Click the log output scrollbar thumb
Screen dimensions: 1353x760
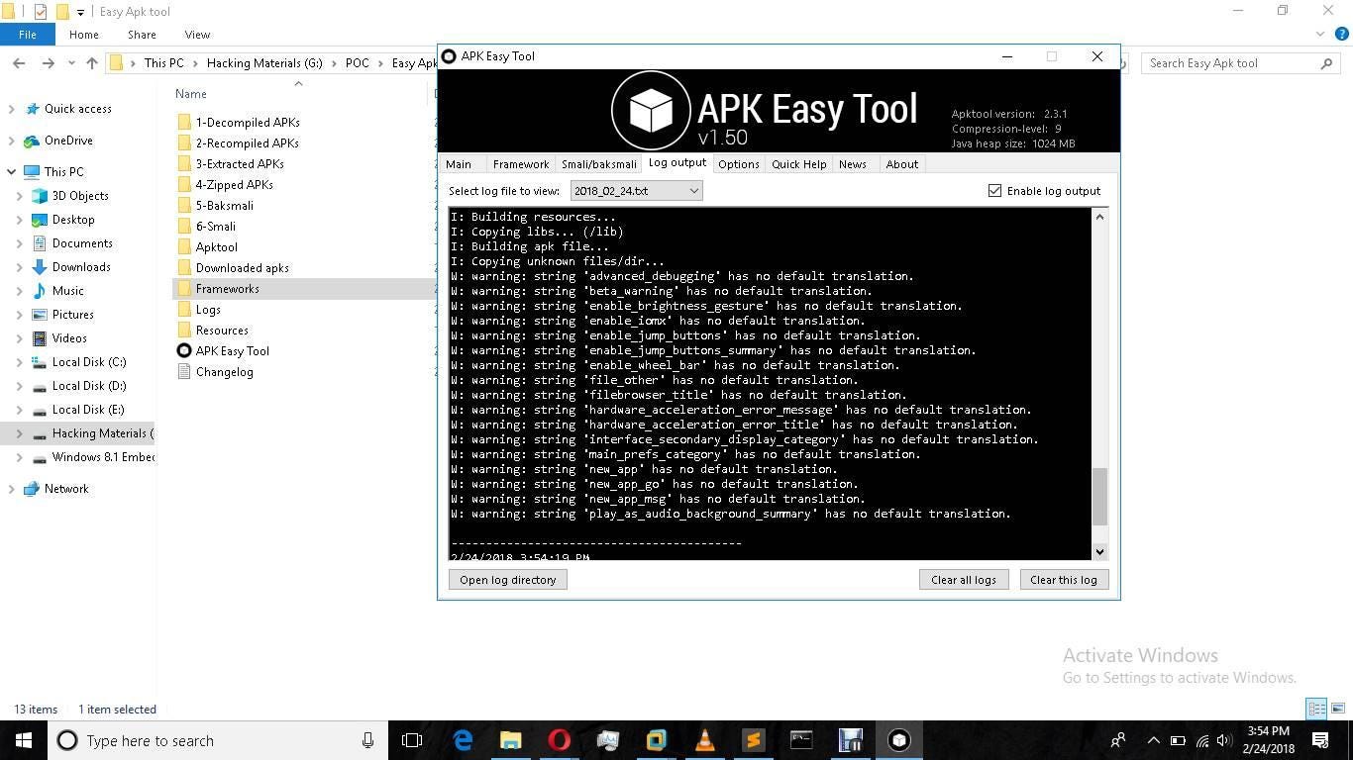(1099, 497)
